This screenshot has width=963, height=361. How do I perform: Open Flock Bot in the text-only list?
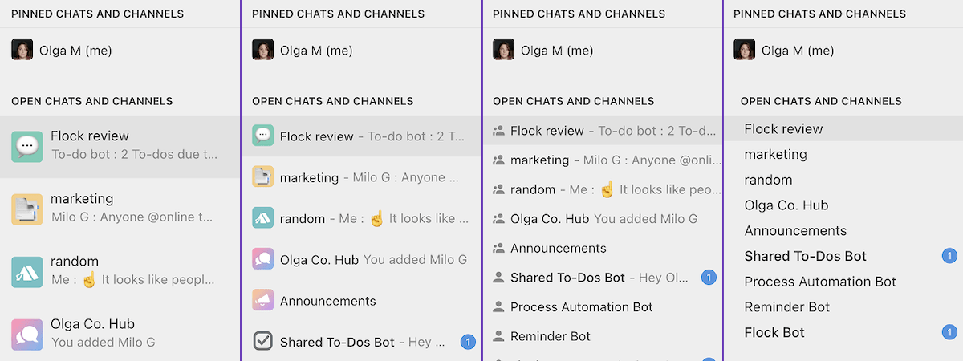(774, 332)
